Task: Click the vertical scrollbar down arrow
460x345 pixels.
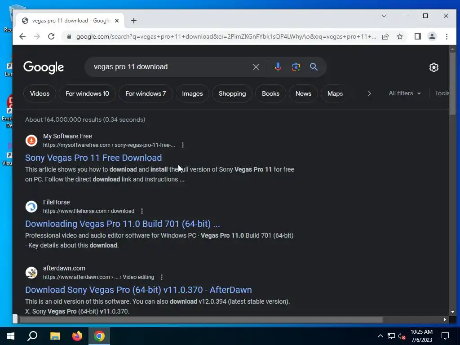Action: [x=452, y=312]
